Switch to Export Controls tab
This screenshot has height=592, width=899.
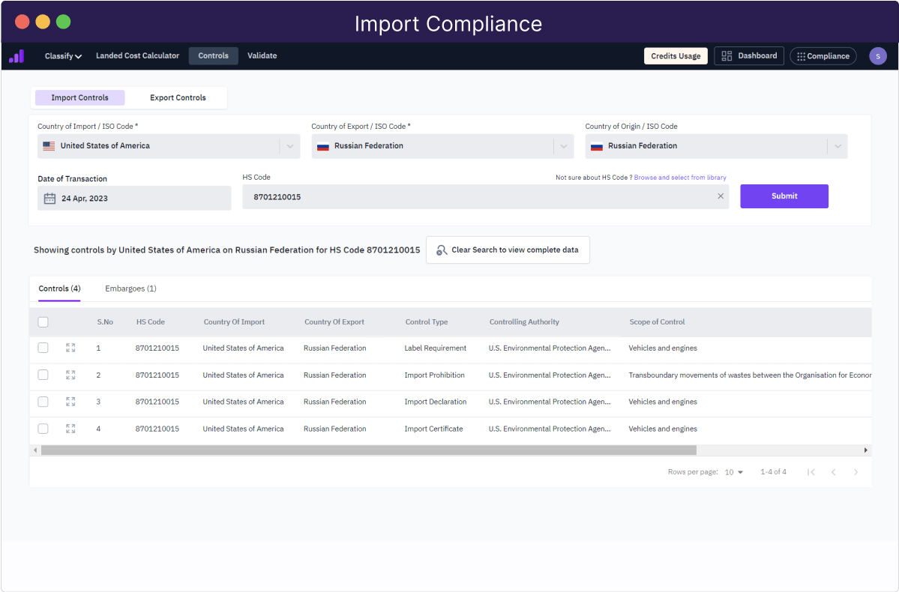[177, 97]
